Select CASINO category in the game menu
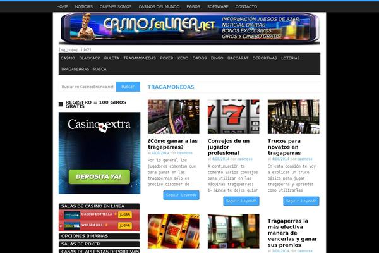Image resolution: width=379 pixels, height=253 pixels. coord(68,58)
